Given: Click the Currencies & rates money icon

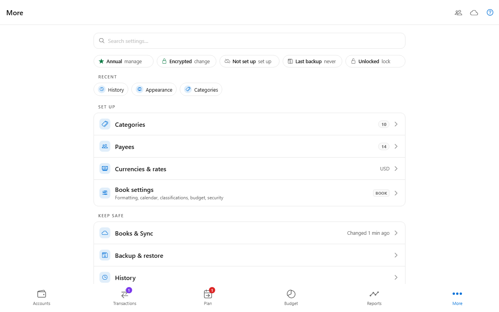Looking at the screenshot, I should pos(105,168).
